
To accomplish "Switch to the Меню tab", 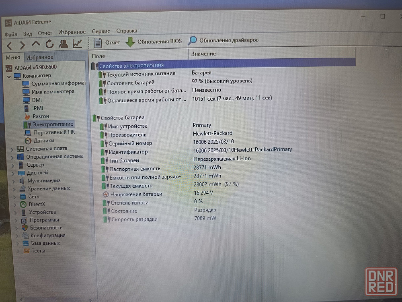I will 13,58.
